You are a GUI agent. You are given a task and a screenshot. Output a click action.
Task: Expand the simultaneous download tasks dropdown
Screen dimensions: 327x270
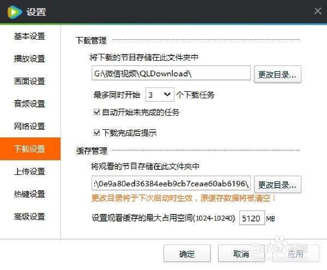click(x=160, y=95)
